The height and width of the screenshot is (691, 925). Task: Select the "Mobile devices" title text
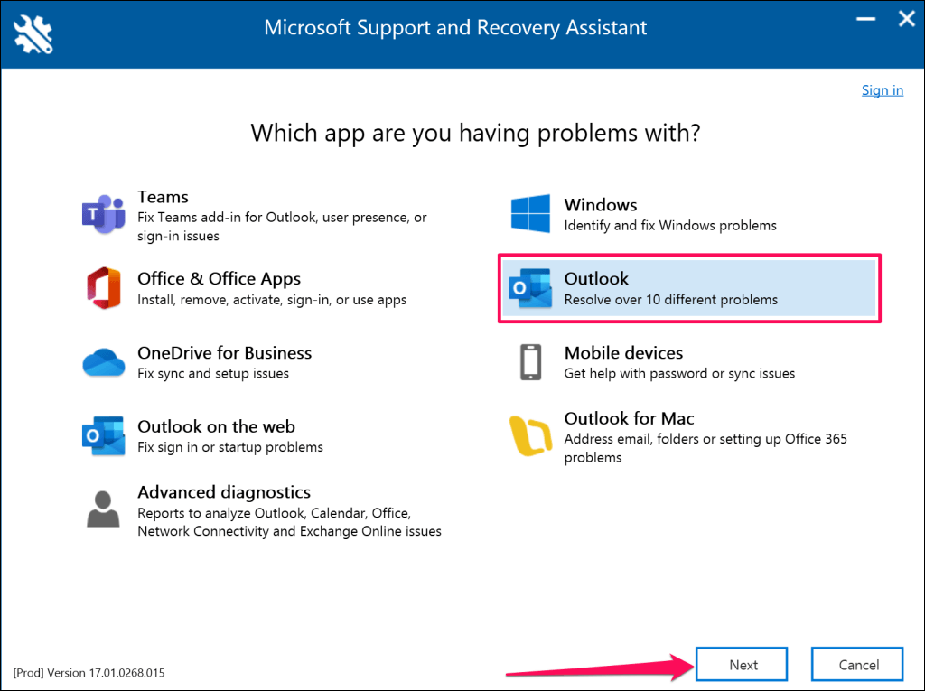(x=623, y=352)
